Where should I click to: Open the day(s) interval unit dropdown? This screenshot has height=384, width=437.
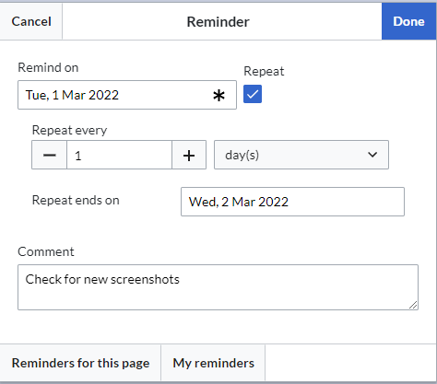301,155
